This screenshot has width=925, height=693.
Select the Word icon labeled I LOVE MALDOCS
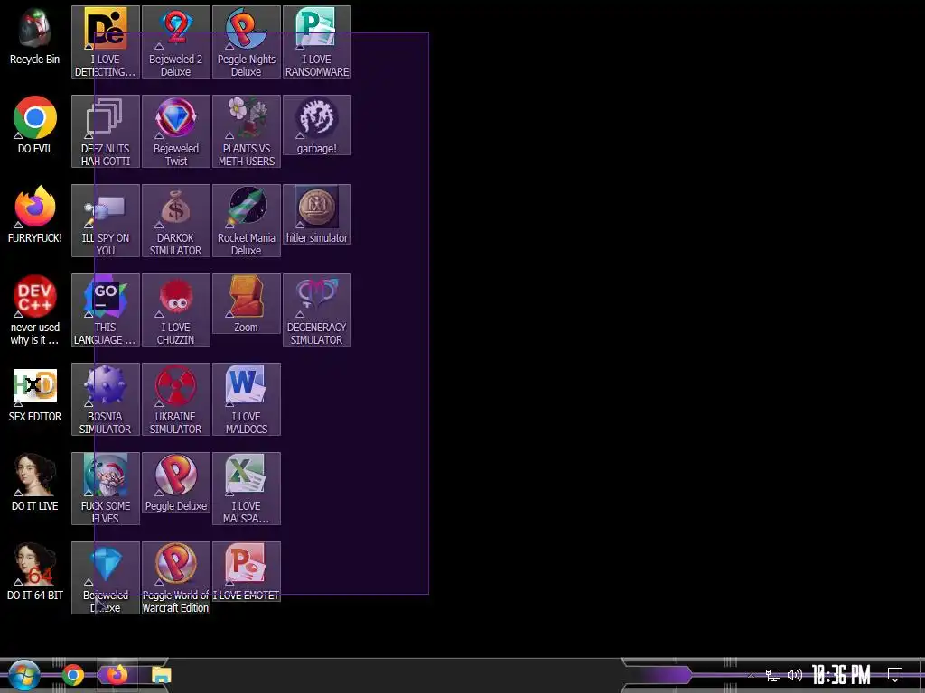[247, 399]
